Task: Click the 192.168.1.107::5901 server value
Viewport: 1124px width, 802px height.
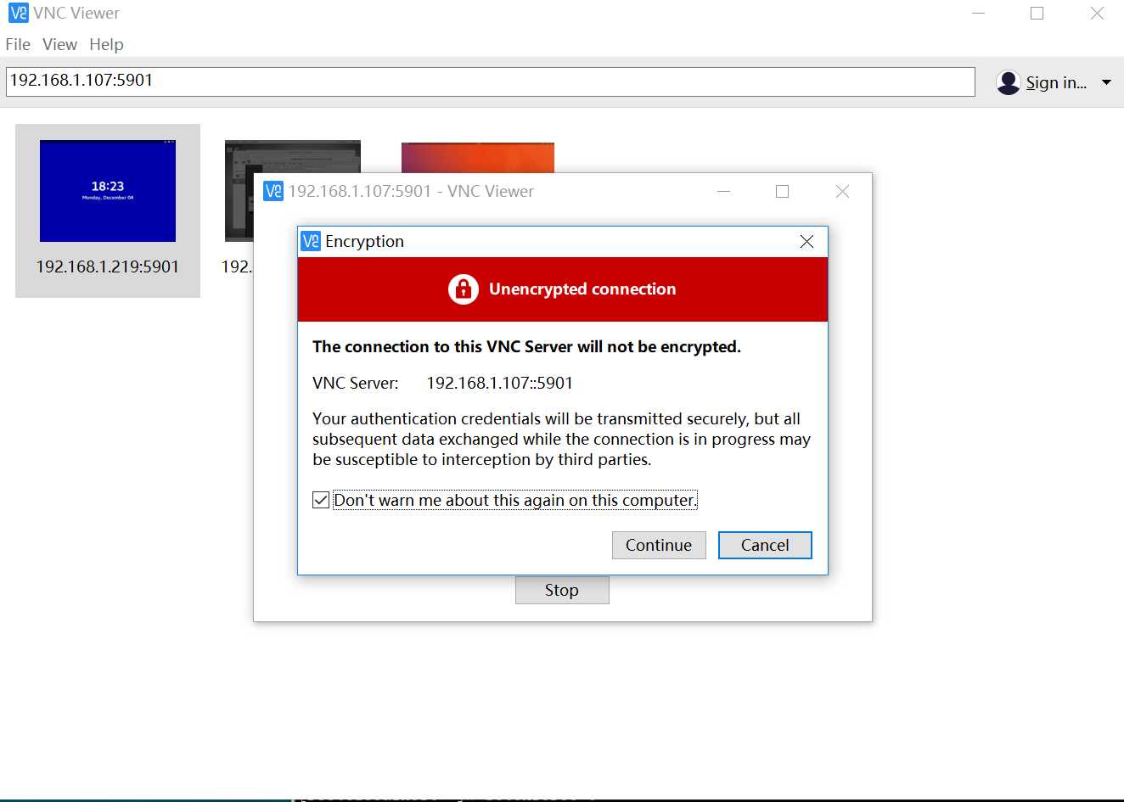Action: [x=499, y=383]
